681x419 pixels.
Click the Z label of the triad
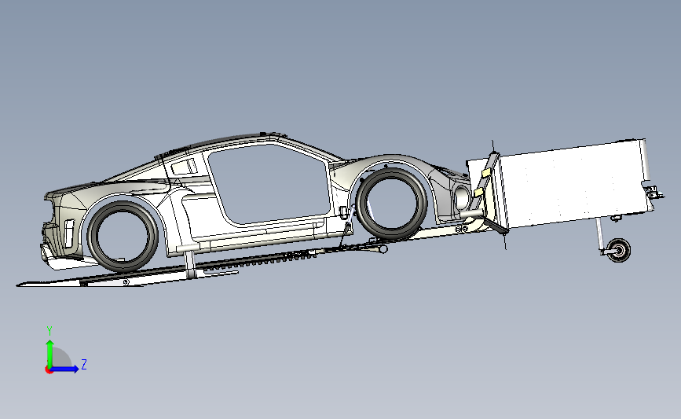pyautogui.click(x=84, y=364)
